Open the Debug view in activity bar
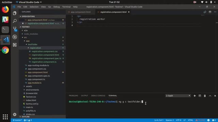The height and width of the screenshot is (122, 218). [15, 37]
